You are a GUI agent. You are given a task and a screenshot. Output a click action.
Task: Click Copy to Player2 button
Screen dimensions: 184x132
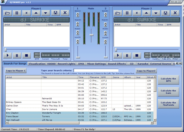coord(146,71)
